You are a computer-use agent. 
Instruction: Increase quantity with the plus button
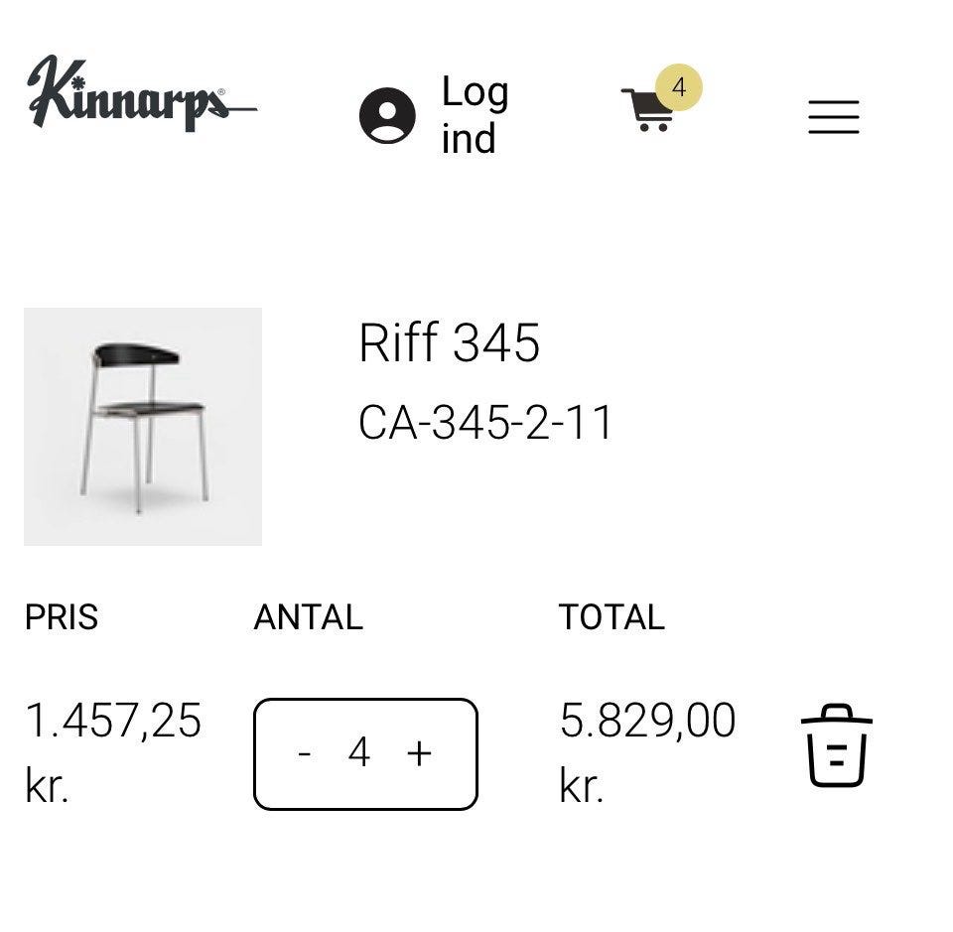coord(419,754)
